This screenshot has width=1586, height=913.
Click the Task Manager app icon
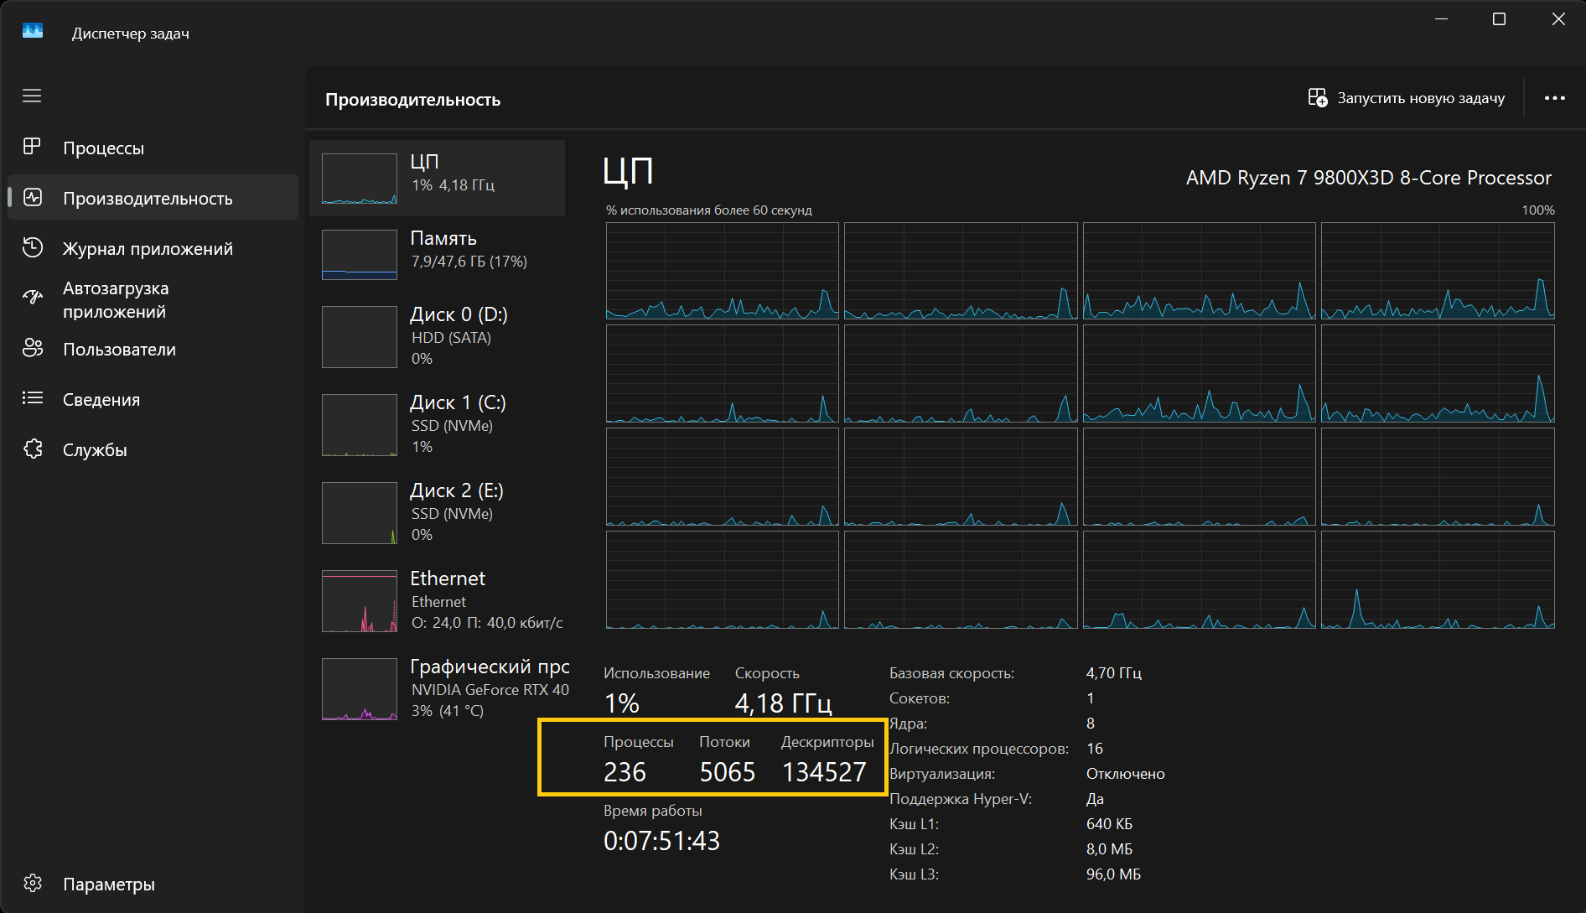[33, 32]
